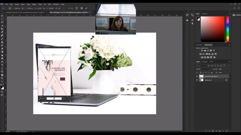
Task: Select the Zoom tool
Action: coord(2,78)
